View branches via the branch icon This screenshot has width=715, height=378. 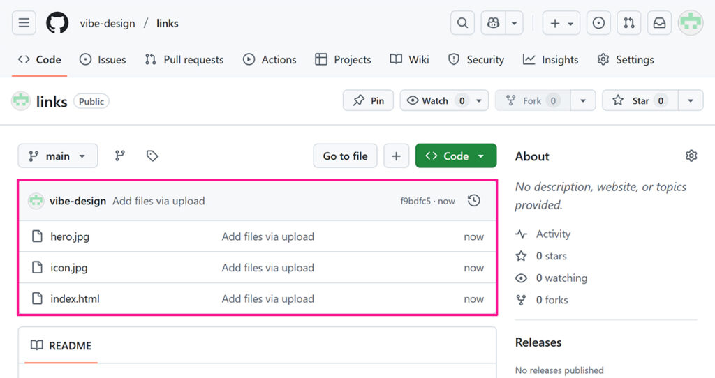[x=120, y=156]
